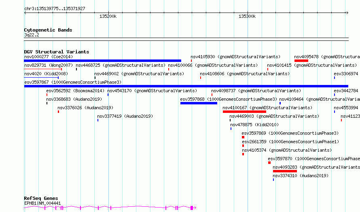Select the long blue esv3597867 bar
The image size is (360, 212).
point(186,86)
